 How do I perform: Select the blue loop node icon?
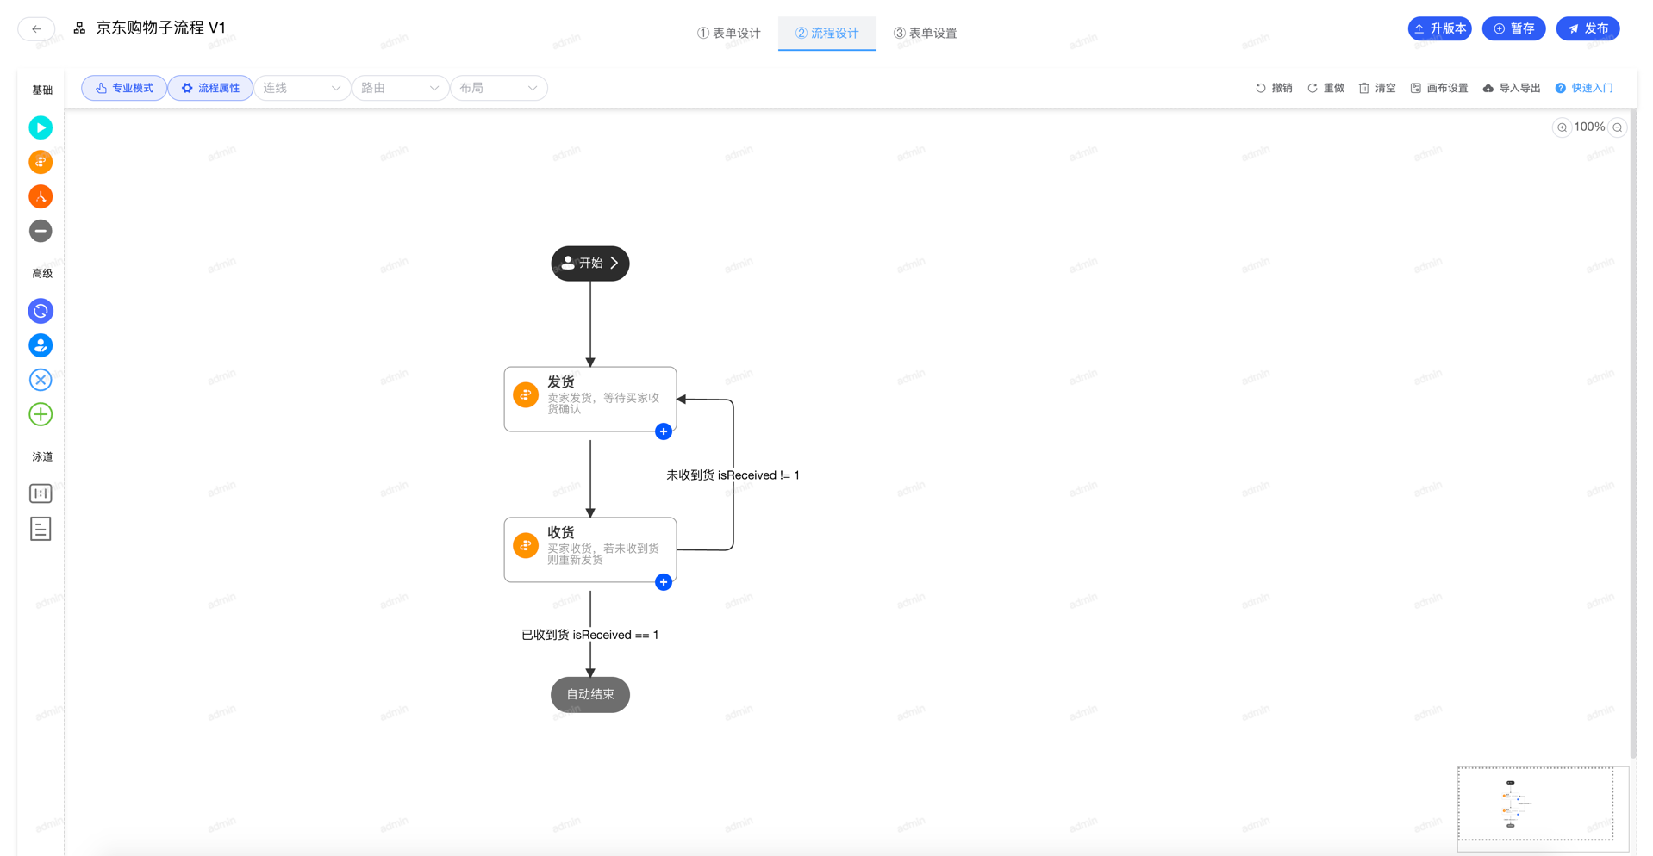(x=41, y=311)
